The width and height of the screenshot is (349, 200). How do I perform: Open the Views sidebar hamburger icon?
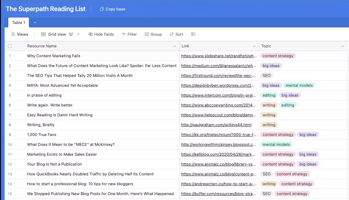click(13, 34)
